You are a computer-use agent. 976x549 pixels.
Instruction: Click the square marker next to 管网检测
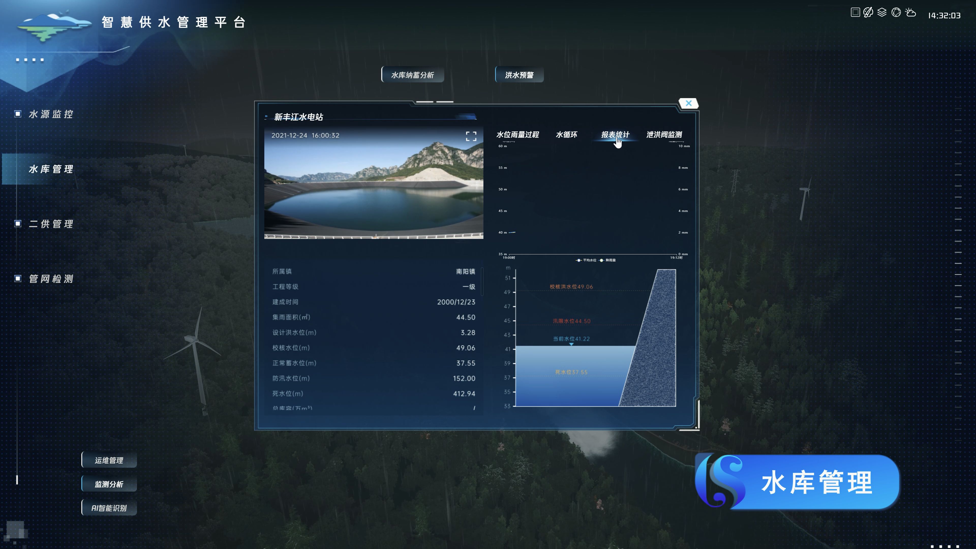coord(18,279)
